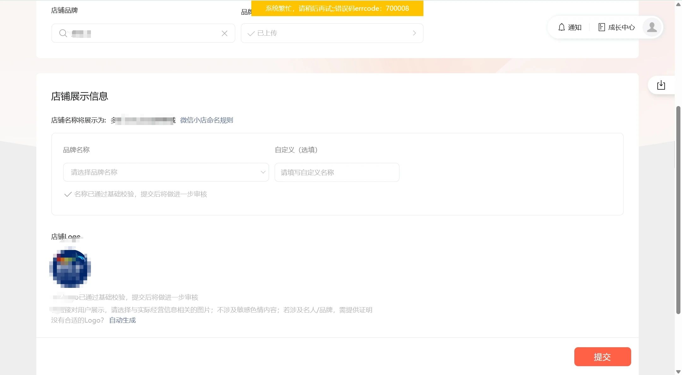The width and height of the screenshot is (682, 375).
Task: Open 成长中心 growth center
Action: [x=617, y=27]
